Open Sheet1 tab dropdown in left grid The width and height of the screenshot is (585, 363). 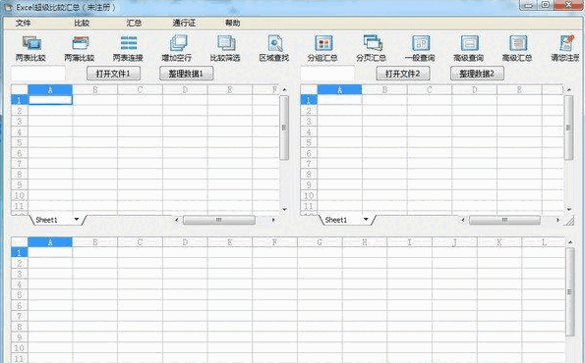77,220
